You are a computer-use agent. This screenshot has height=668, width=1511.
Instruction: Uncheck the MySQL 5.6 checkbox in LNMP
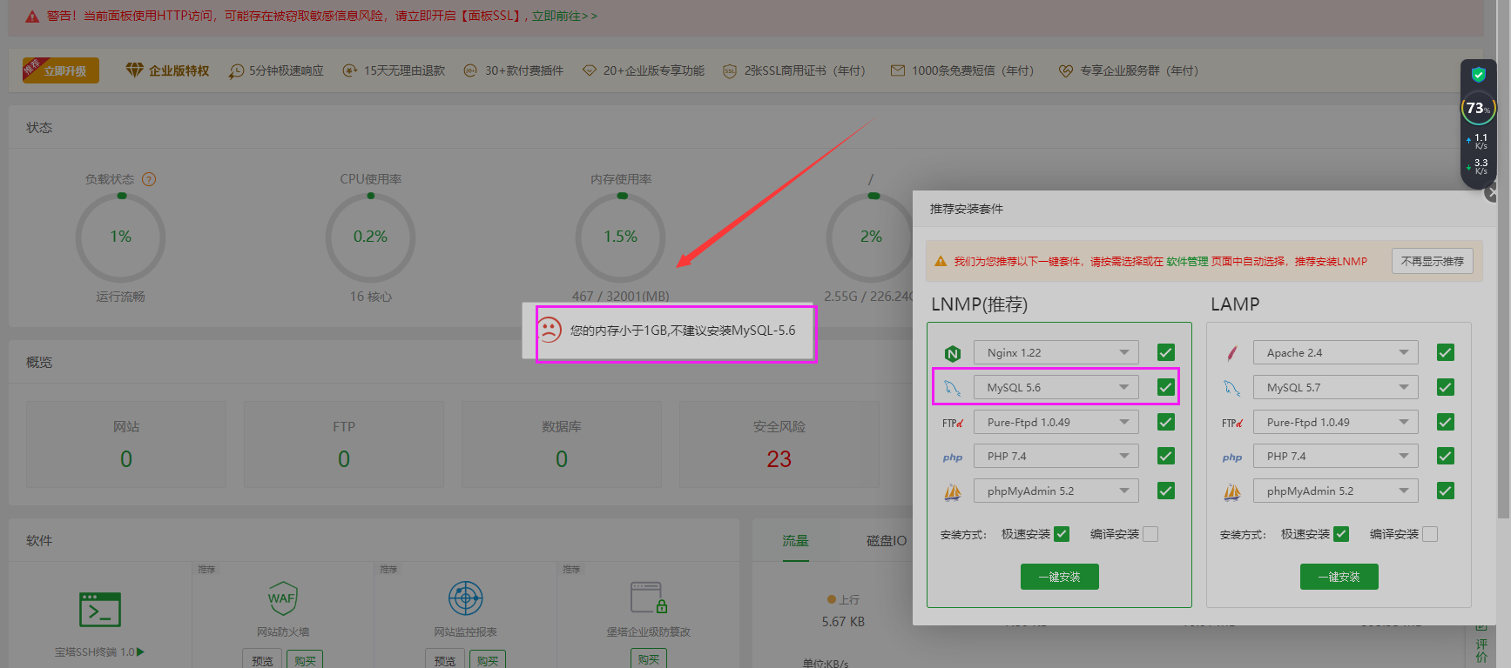point(1166,387)
